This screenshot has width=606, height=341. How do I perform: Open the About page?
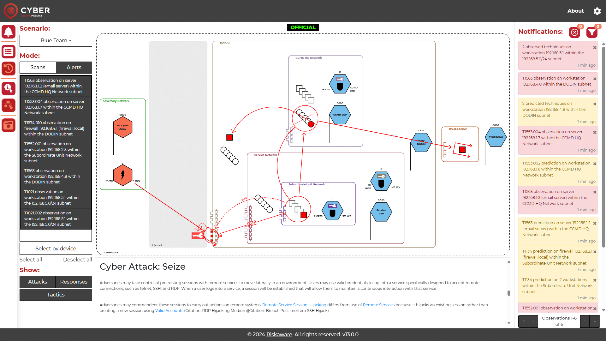(575, 11)
